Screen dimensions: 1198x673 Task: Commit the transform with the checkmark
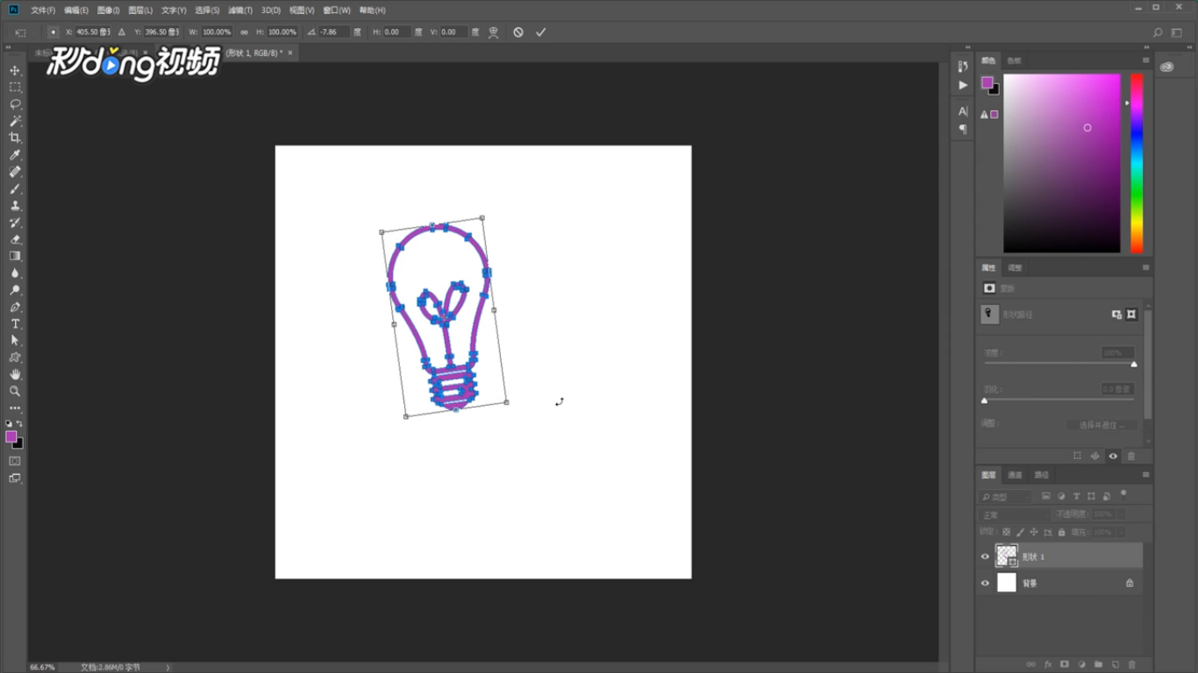(540, 32)
